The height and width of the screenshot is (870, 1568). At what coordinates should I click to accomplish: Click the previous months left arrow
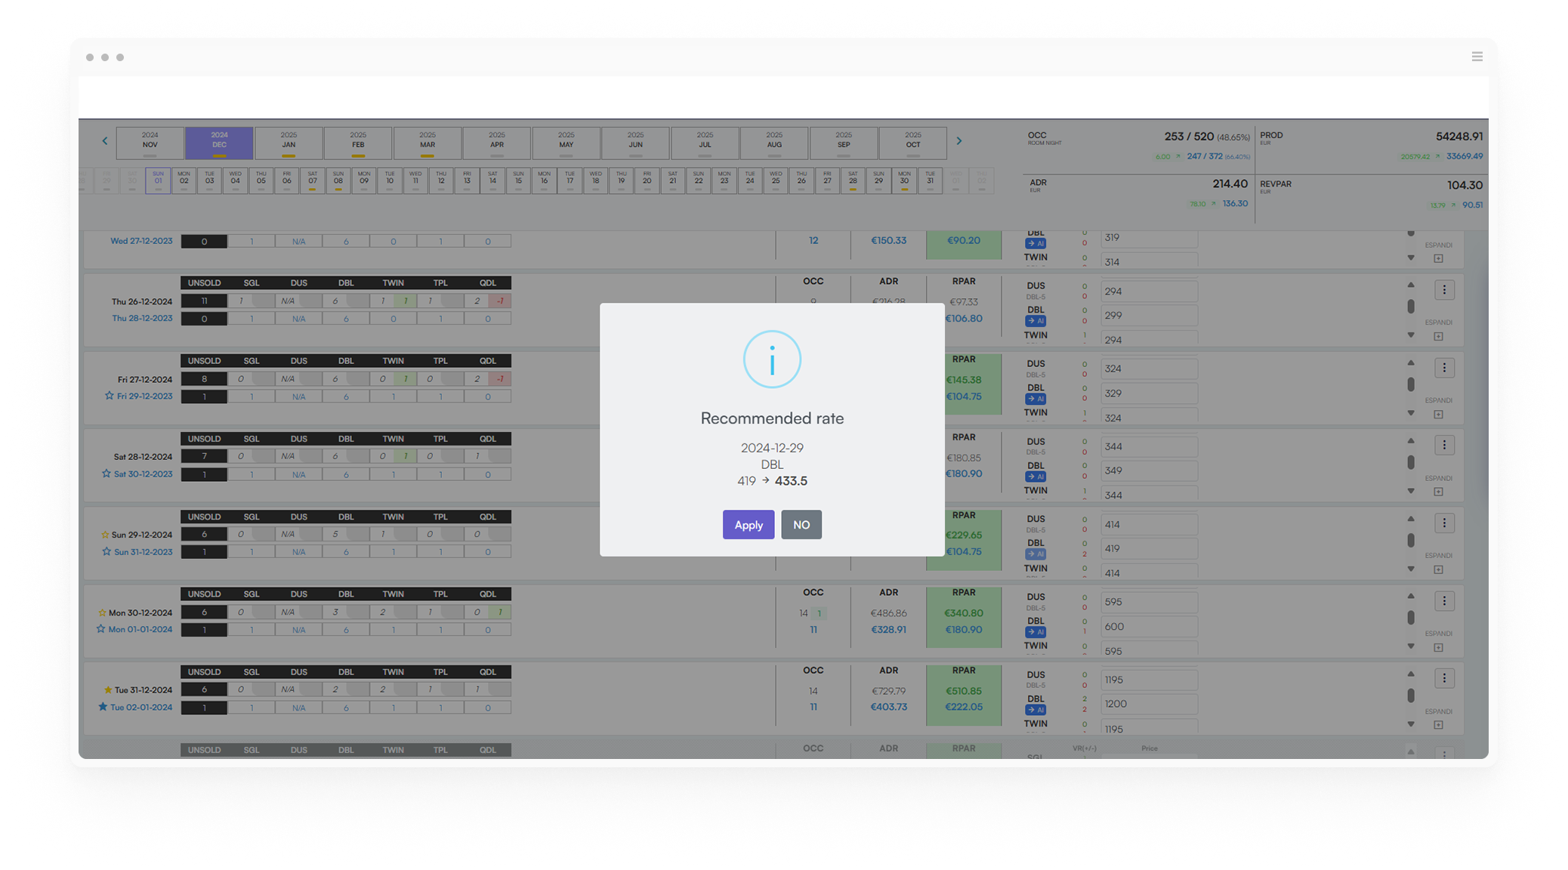[x=105, y=141]
